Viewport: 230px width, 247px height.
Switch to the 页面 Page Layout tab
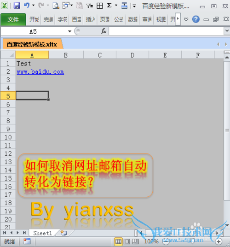104,19
